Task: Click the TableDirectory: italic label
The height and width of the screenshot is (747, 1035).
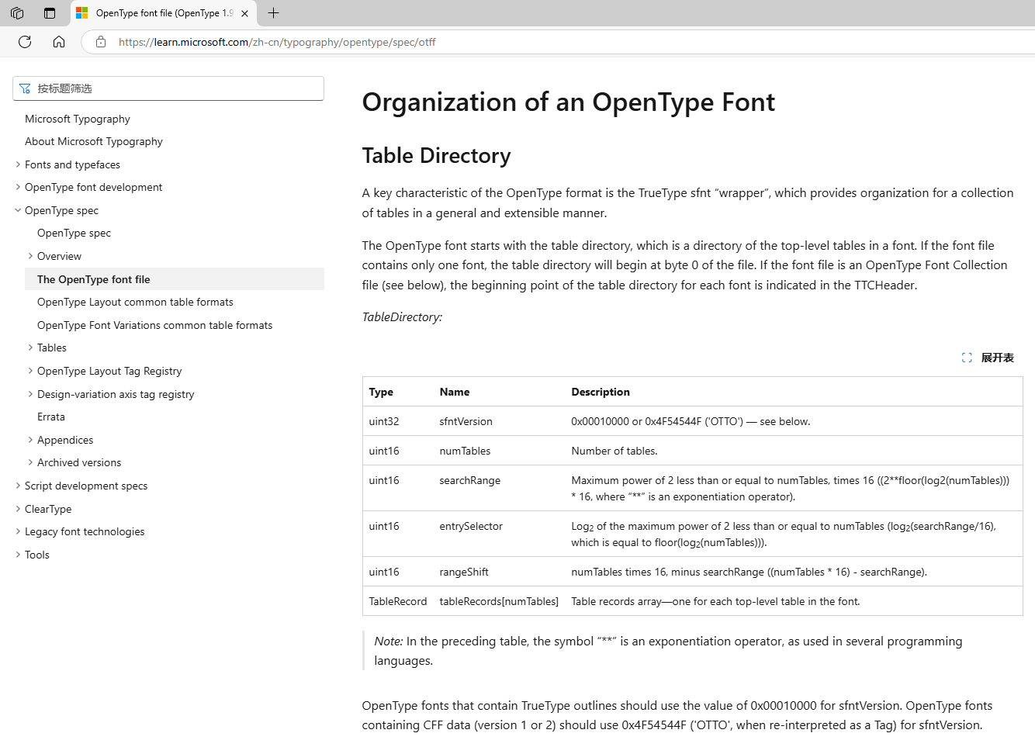Action: (x=402, y=317)
